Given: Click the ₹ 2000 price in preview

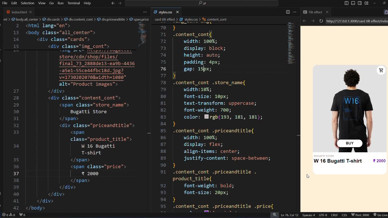Looking at the screenshot, I should point(379,161).
